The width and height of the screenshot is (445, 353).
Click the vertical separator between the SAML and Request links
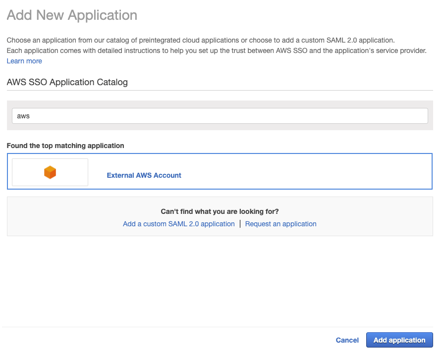[240, 224]
